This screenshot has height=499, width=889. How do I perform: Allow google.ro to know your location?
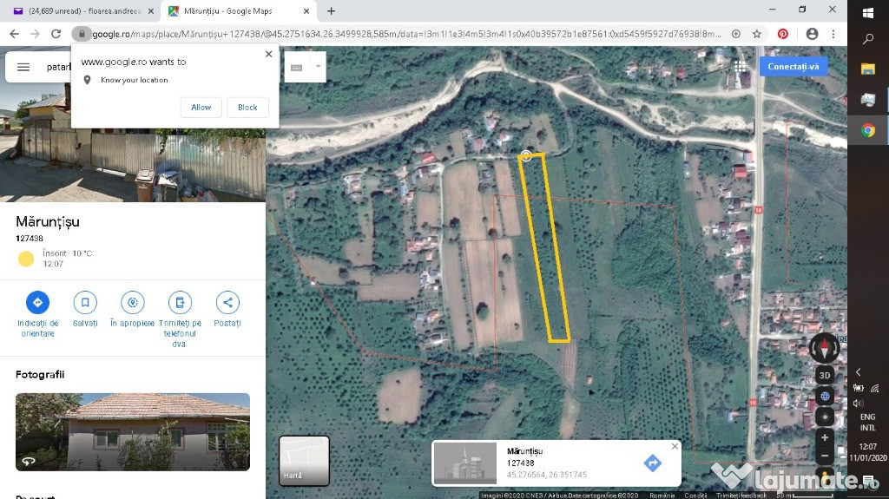point(201,108)
